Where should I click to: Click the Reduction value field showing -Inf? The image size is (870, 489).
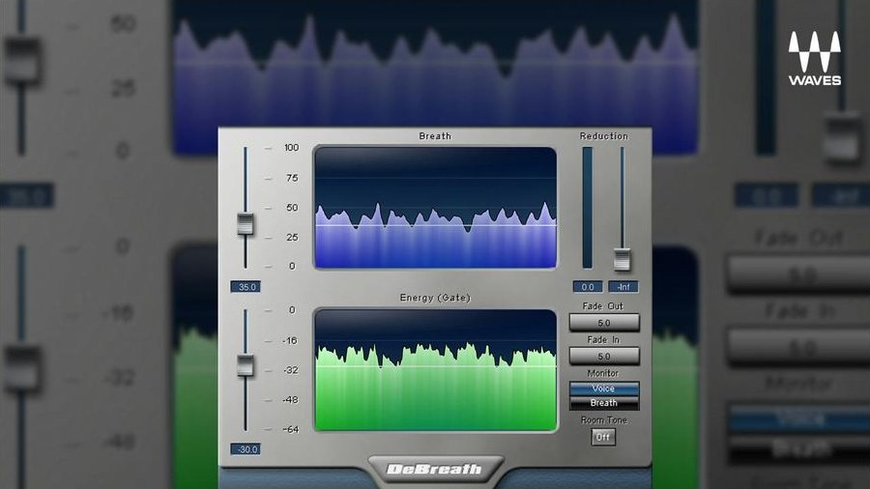pyautogui.click(x=623, y=287)
